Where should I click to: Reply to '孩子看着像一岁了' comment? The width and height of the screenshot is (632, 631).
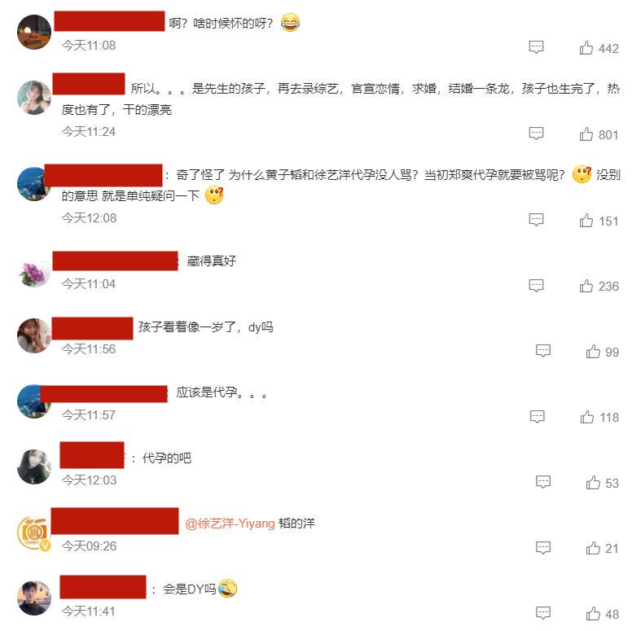[543, 351]
